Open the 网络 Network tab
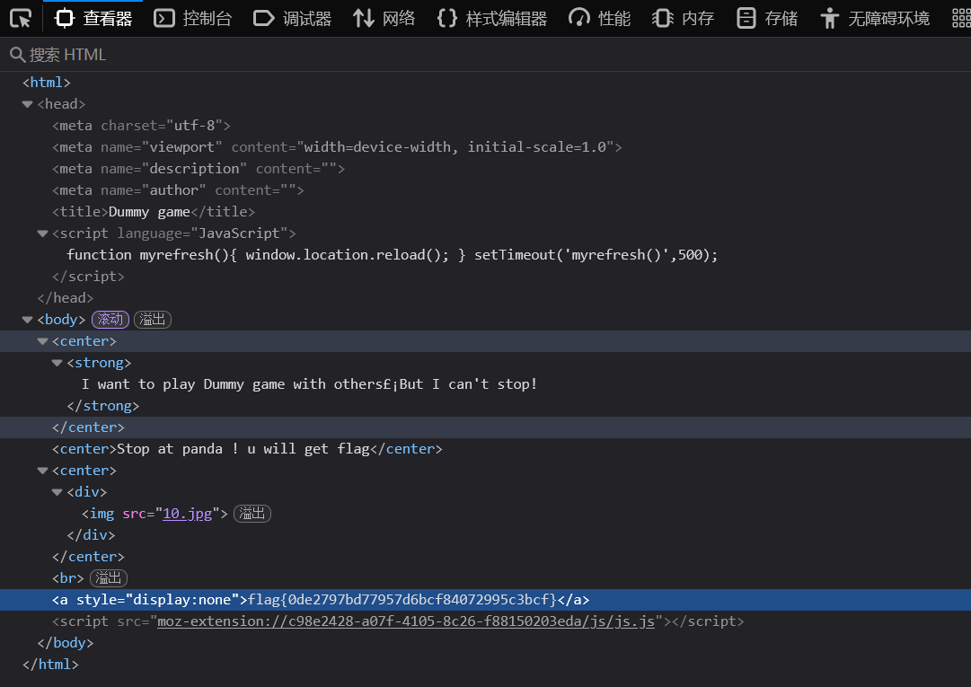This screenshot has width=971, height=687. point(384,19)
